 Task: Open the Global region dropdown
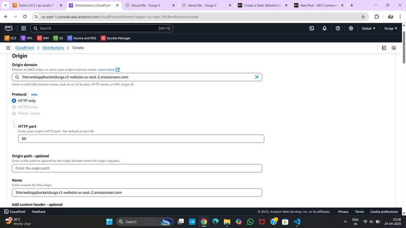coord(368,28)
